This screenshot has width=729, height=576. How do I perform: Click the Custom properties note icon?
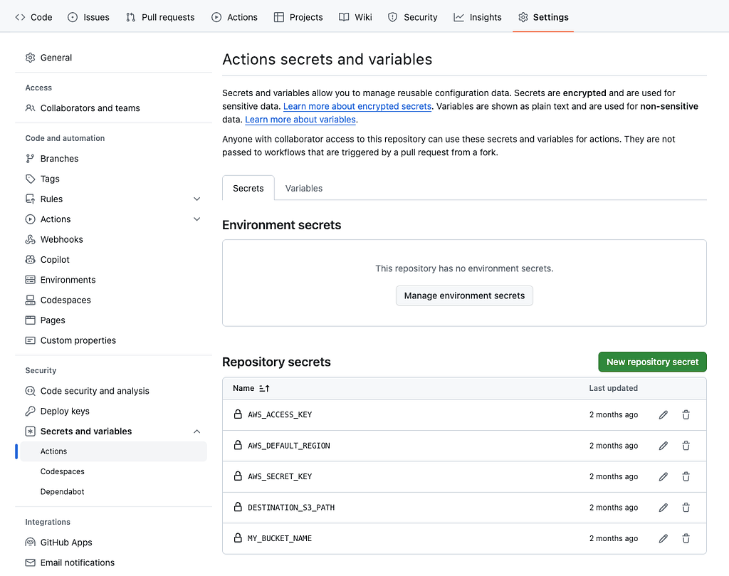[x=30, y=340]
